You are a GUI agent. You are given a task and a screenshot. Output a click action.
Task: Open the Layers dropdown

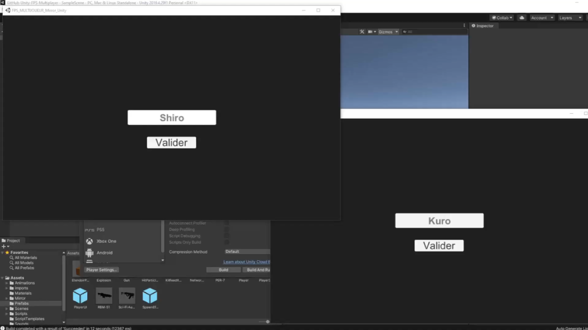[570, 18]
